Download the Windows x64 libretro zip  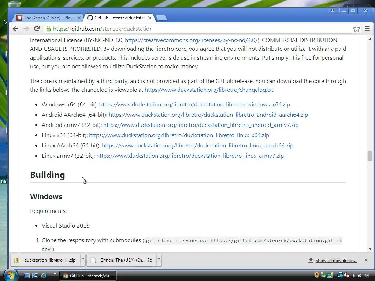point(194,104)
